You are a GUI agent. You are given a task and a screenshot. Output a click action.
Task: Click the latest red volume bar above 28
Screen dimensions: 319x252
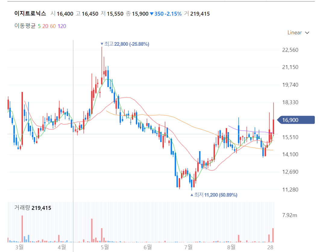[273, 235]
